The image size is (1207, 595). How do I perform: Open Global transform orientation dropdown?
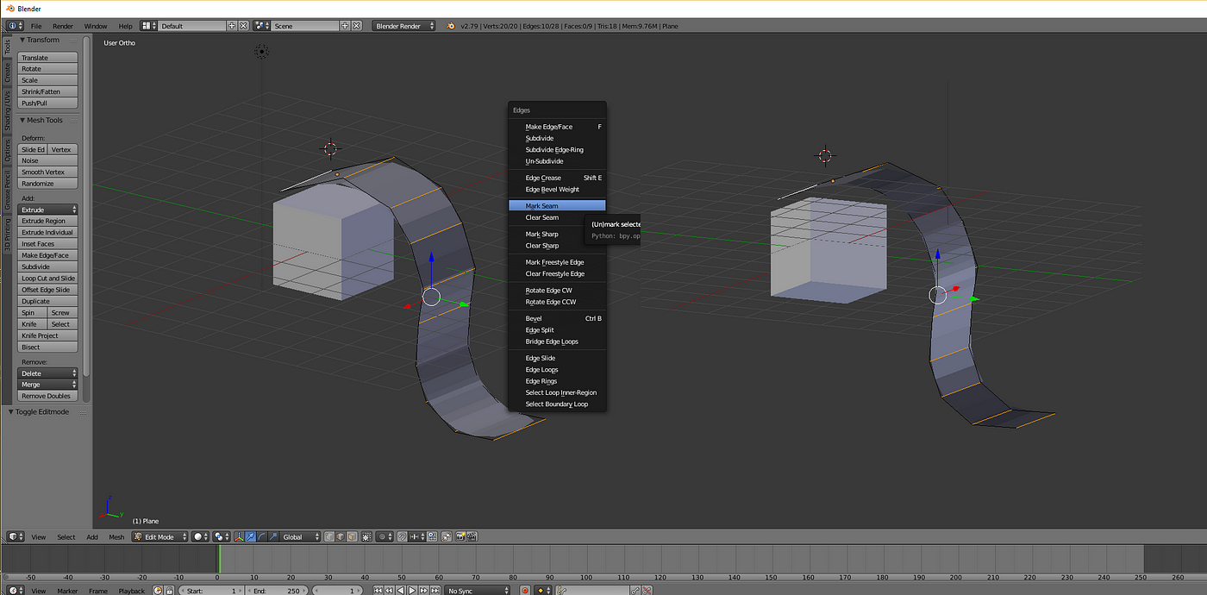click(x=301, y=536)
